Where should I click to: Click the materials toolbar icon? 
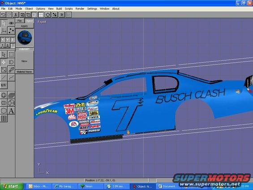coord(62,15)
